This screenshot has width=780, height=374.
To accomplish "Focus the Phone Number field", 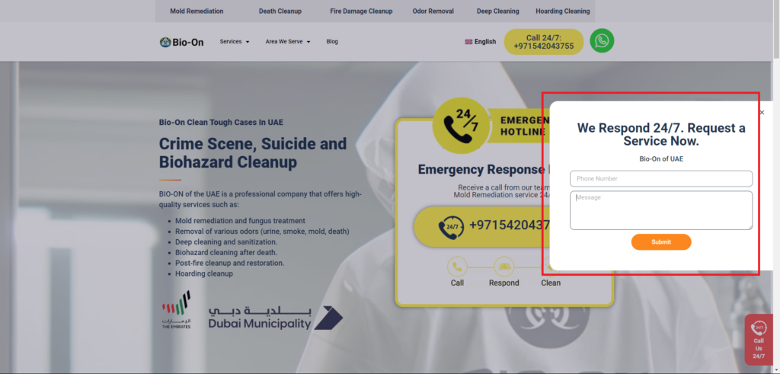I will [x=661, y=178].
